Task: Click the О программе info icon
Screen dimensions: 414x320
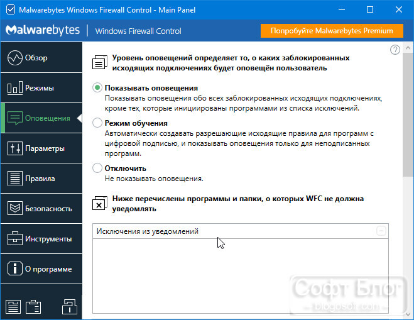Action: pos(15,268)
